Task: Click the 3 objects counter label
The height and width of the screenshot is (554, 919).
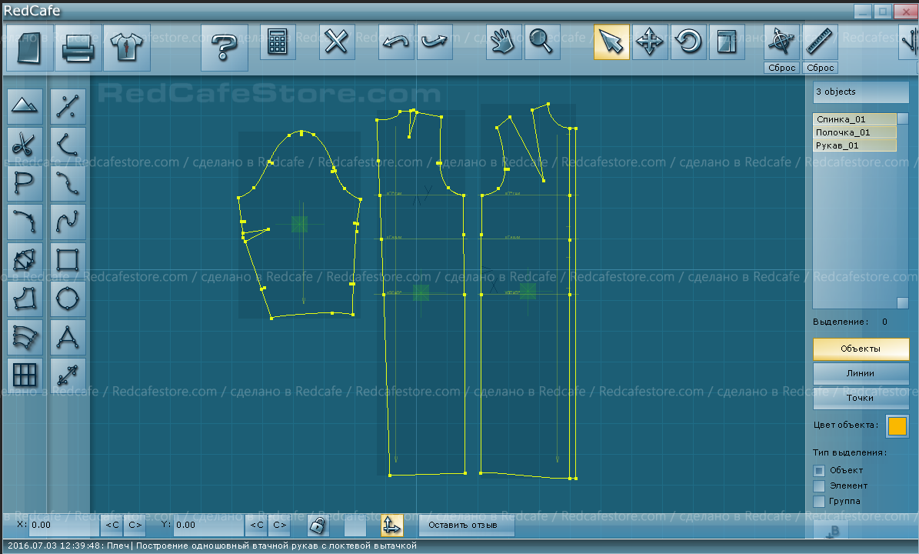Action: pos(861,92)
